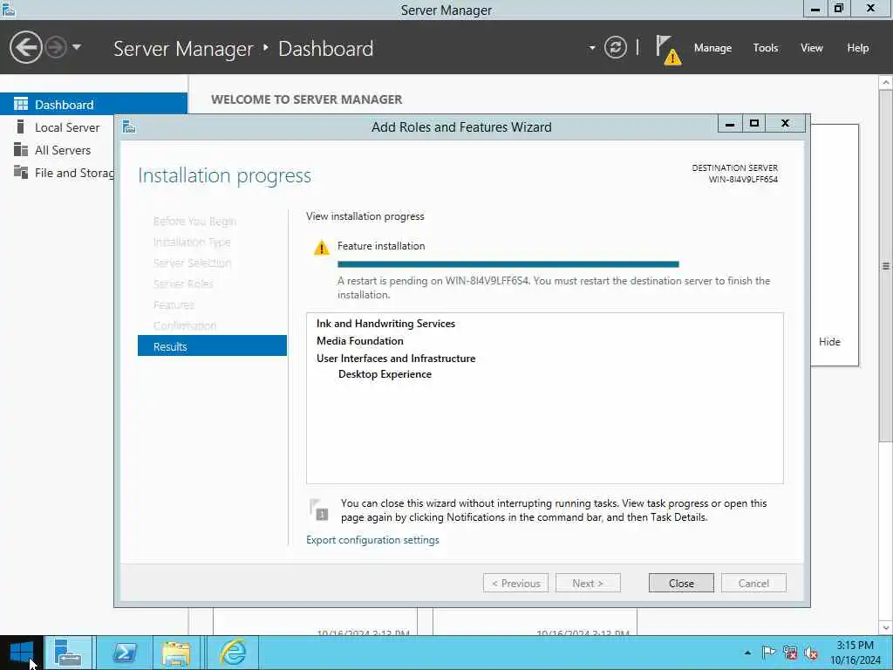Select Dashboard in the left sidebar

[93, 105]
